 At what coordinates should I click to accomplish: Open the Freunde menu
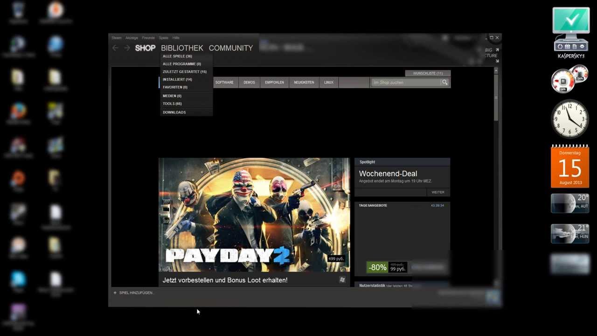pyautogui.click(x=148, y=38)
